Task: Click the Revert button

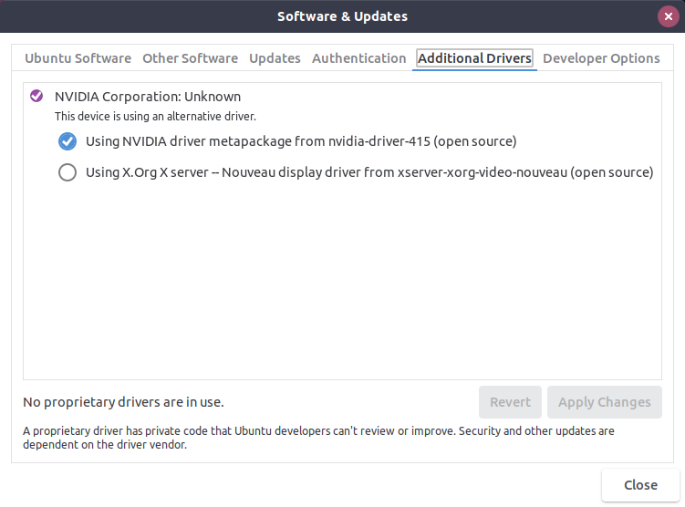Action: pyautogui.click(x=510, y=402)
